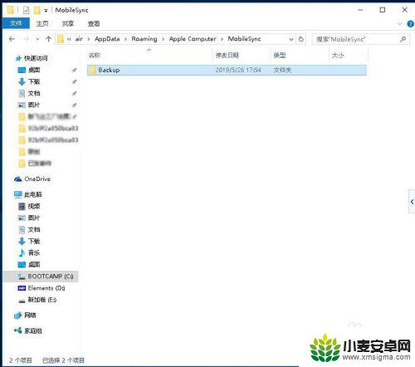
Task: Expand the ribbon with the chevron
Action: 400,24
